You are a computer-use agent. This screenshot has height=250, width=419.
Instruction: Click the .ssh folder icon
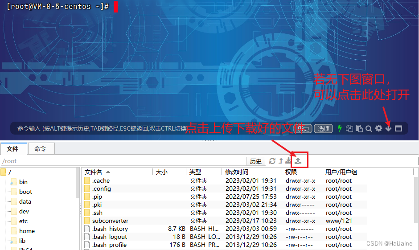[x=87, y=213]
